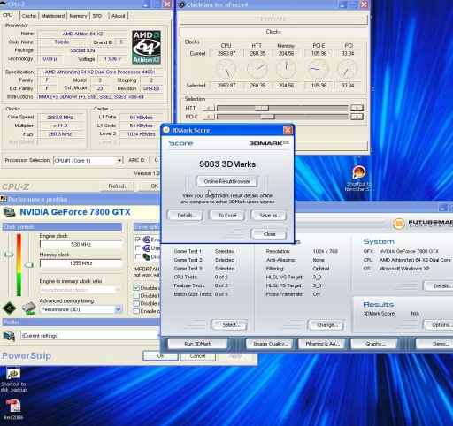Screen dimensions: 453x426
Task: Click the engine chip icon in PowerStrip
Action: point(10,308)
